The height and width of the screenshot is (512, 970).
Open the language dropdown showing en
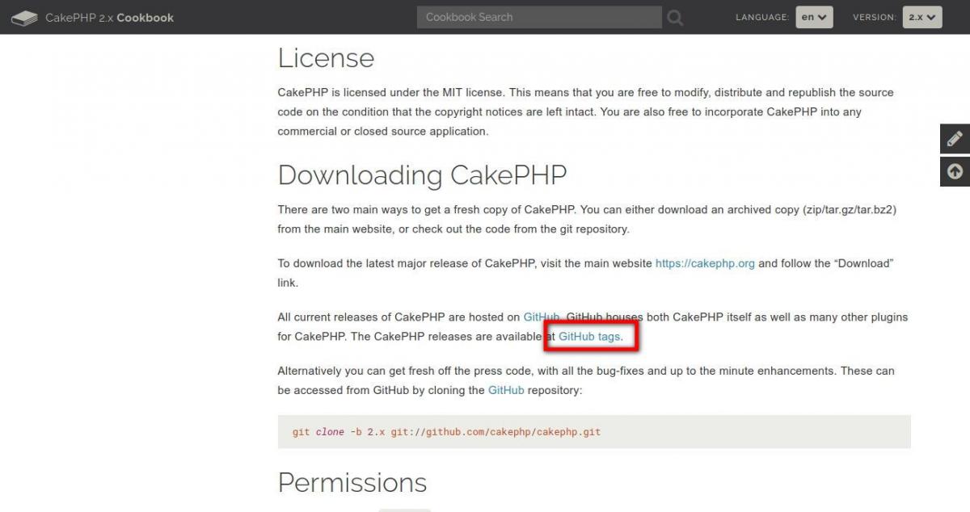point(814,17)
